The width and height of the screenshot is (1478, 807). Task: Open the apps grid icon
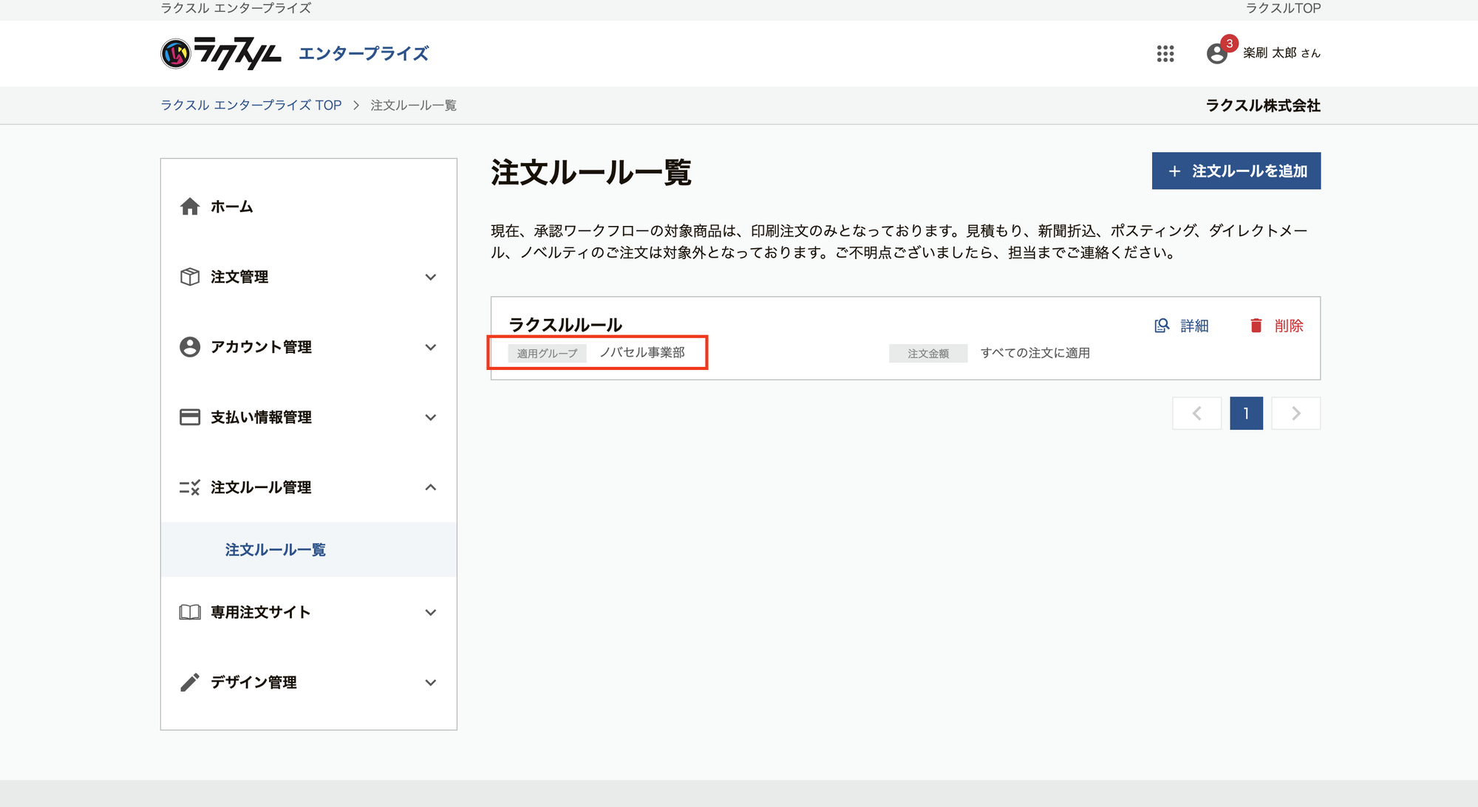coord(1165,53)
